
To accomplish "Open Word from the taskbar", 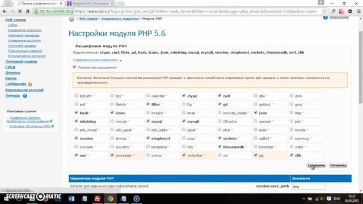I will point(71,199).
